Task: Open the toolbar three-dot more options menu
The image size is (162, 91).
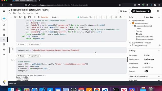Action: (125, 17)
